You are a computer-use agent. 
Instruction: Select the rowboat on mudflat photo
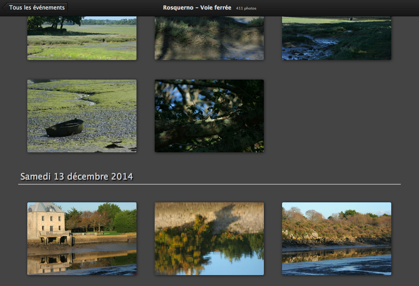coord(82,116)
